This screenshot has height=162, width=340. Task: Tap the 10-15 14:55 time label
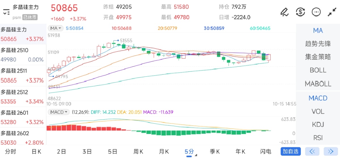pos(284,104)
